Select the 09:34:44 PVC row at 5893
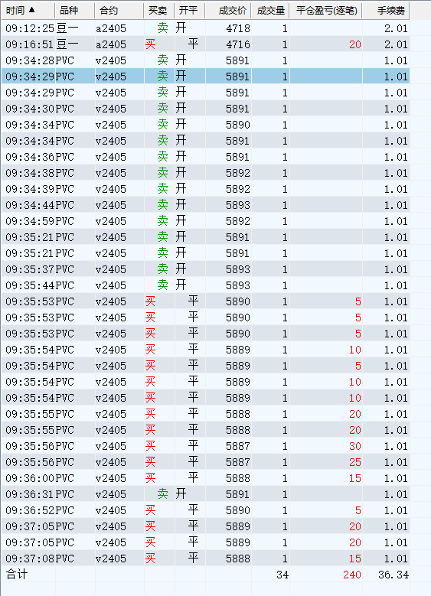The height and width of the screenshot is (596, 431). pyautogui.click(x=205, y=205)
